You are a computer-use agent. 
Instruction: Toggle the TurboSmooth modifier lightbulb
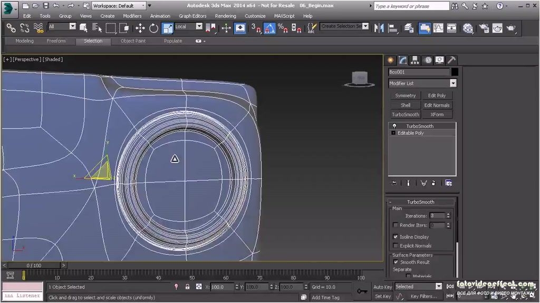click(x=394, y=126)
